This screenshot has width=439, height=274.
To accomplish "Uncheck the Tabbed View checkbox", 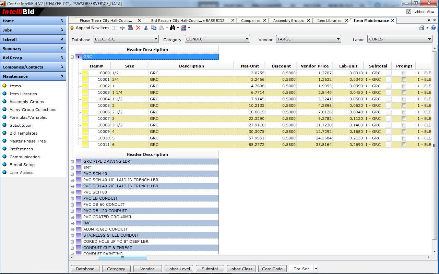I will [408, 11].
